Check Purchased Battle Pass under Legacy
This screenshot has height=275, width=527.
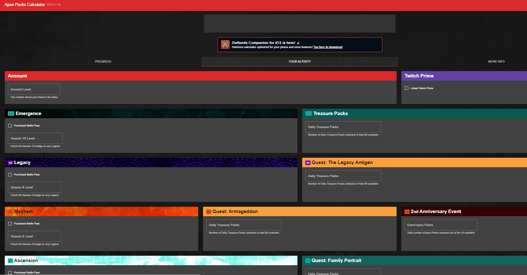point(10,174)
